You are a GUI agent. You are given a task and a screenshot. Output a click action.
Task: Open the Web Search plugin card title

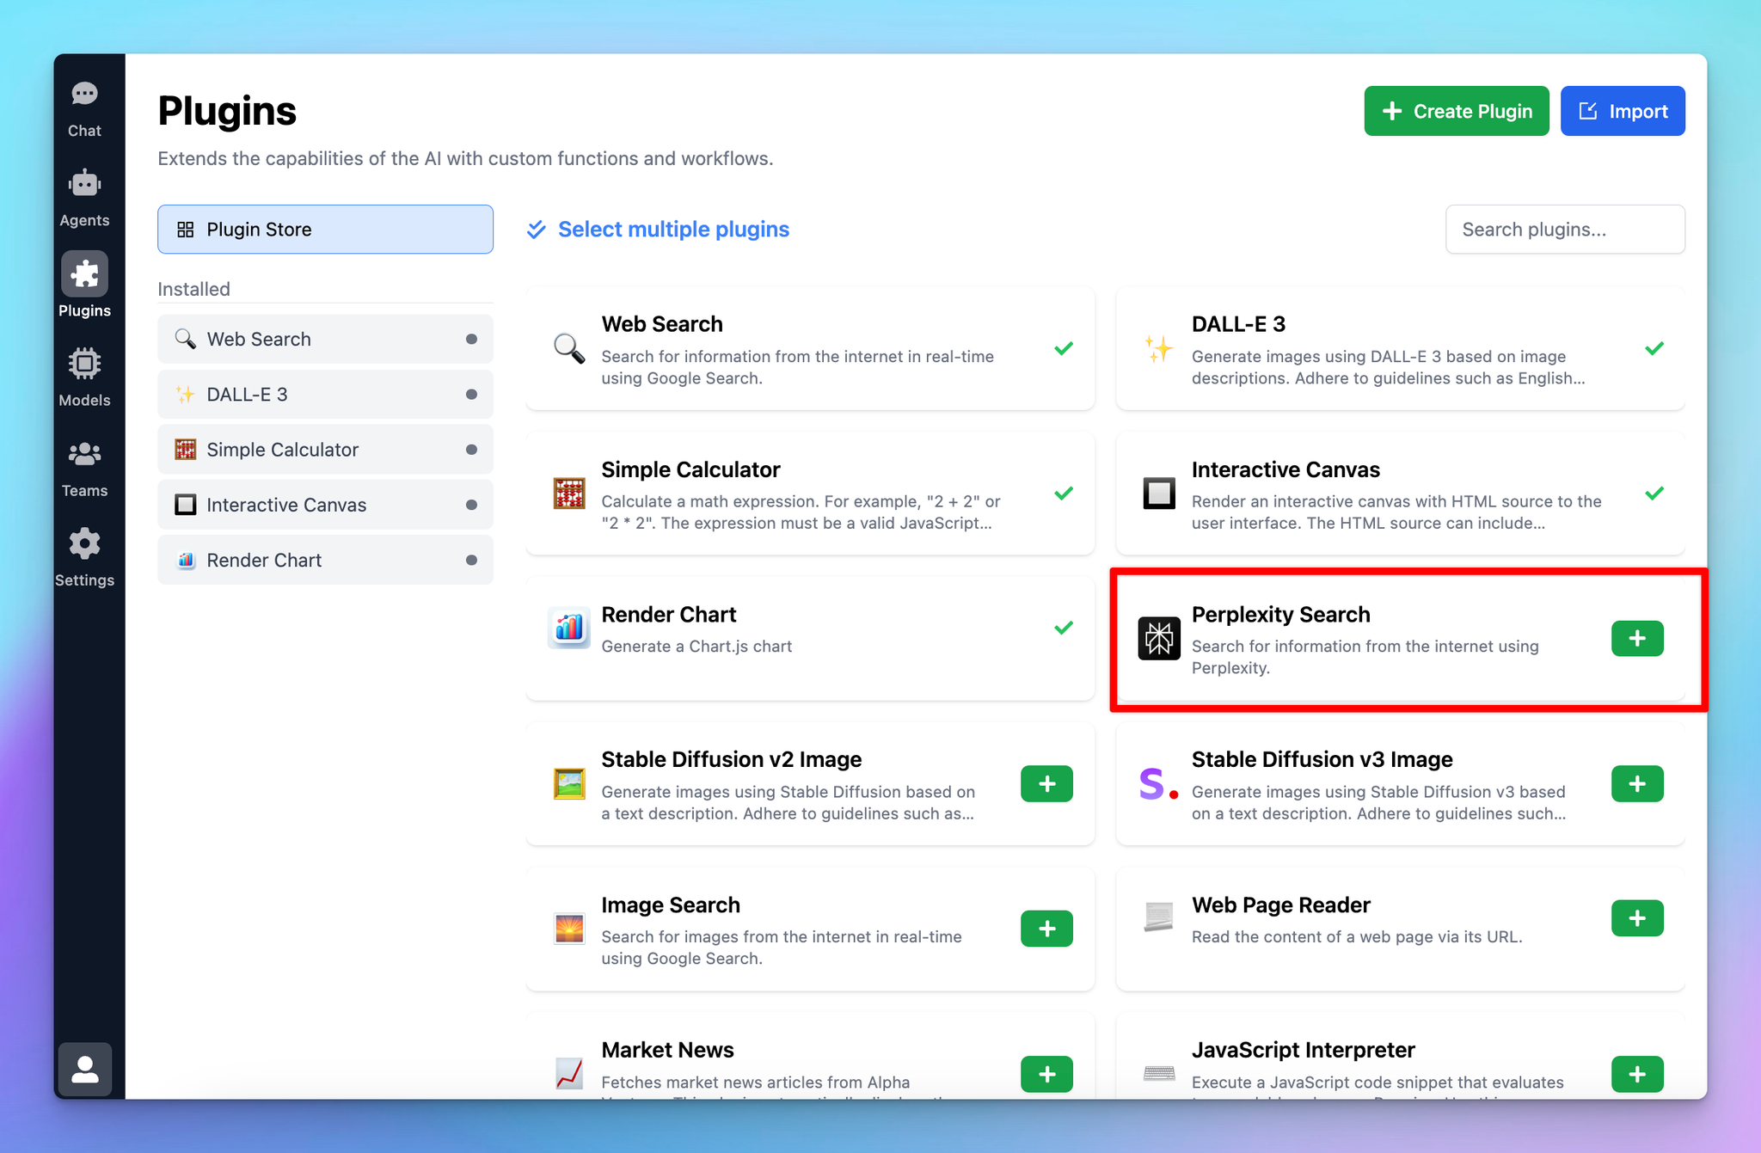pos(662,324)
